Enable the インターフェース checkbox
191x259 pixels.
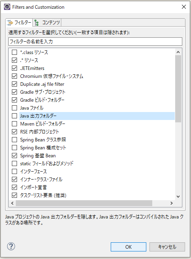pos(15,172)
